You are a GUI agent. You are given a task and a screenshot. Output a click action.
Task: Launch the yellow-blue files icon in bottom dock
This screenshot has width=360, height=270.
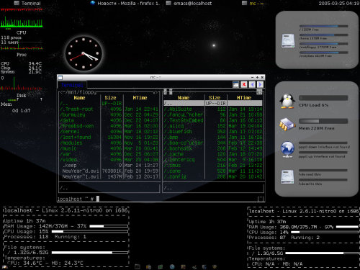point(148,266)
